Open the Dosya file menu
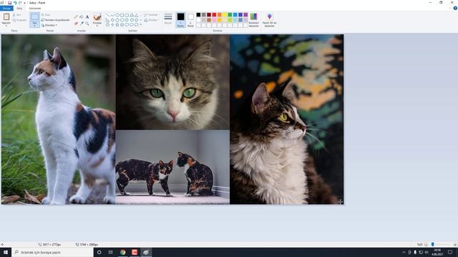The image size is (458, 257). (6, 8)
